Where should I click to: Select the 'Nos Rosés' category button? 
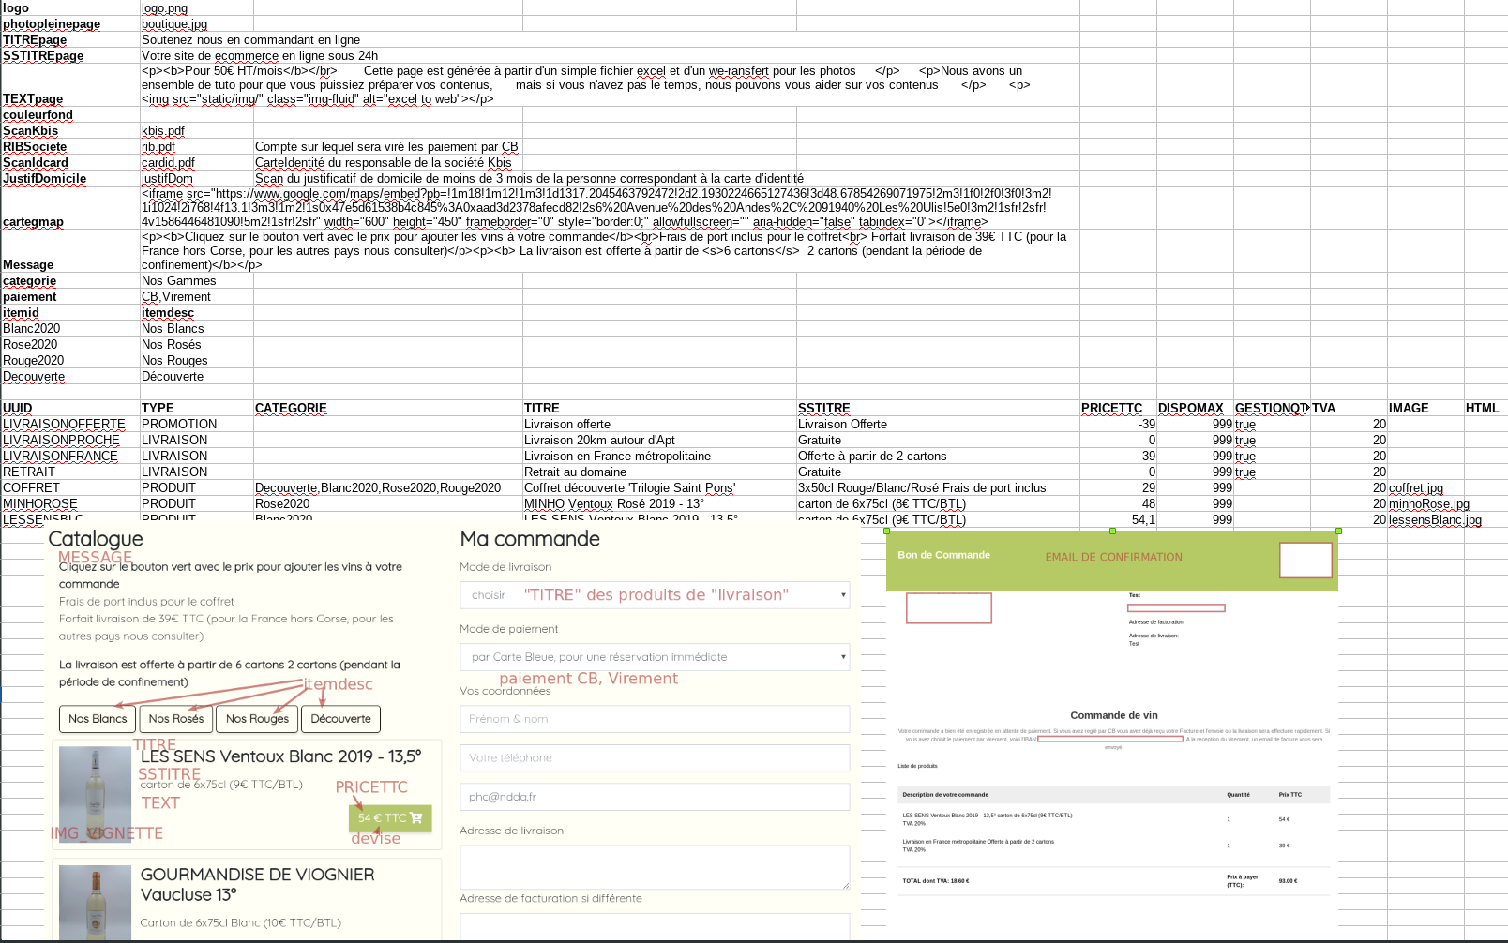174,719
